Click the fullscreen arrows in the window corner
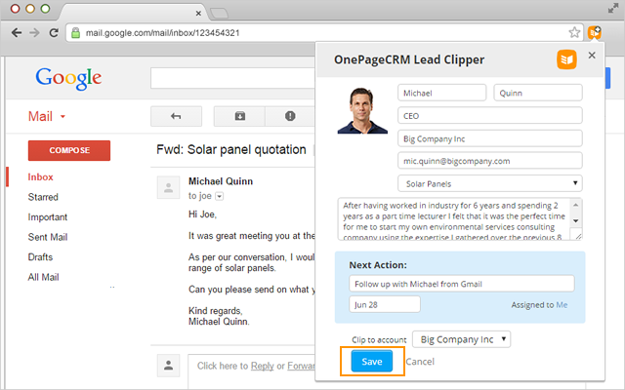 pos(613,8)
